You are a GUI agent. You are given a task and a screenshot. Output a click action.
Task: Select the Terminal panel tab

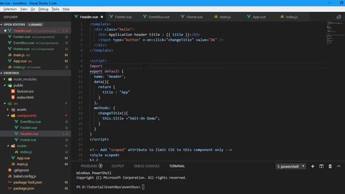[x=177, y=166]
